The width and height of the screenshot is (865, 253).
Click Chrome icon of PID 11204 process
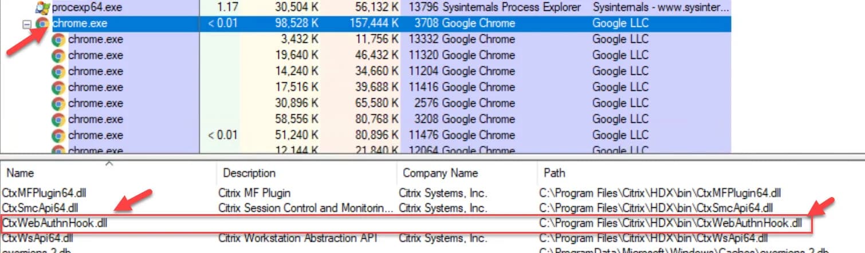(58, 72)
